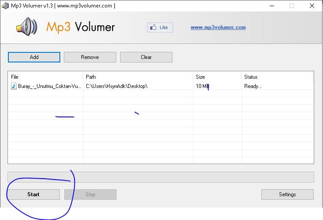Click the empty progress bar
This screenshot has height=220, width=323.
161,177
